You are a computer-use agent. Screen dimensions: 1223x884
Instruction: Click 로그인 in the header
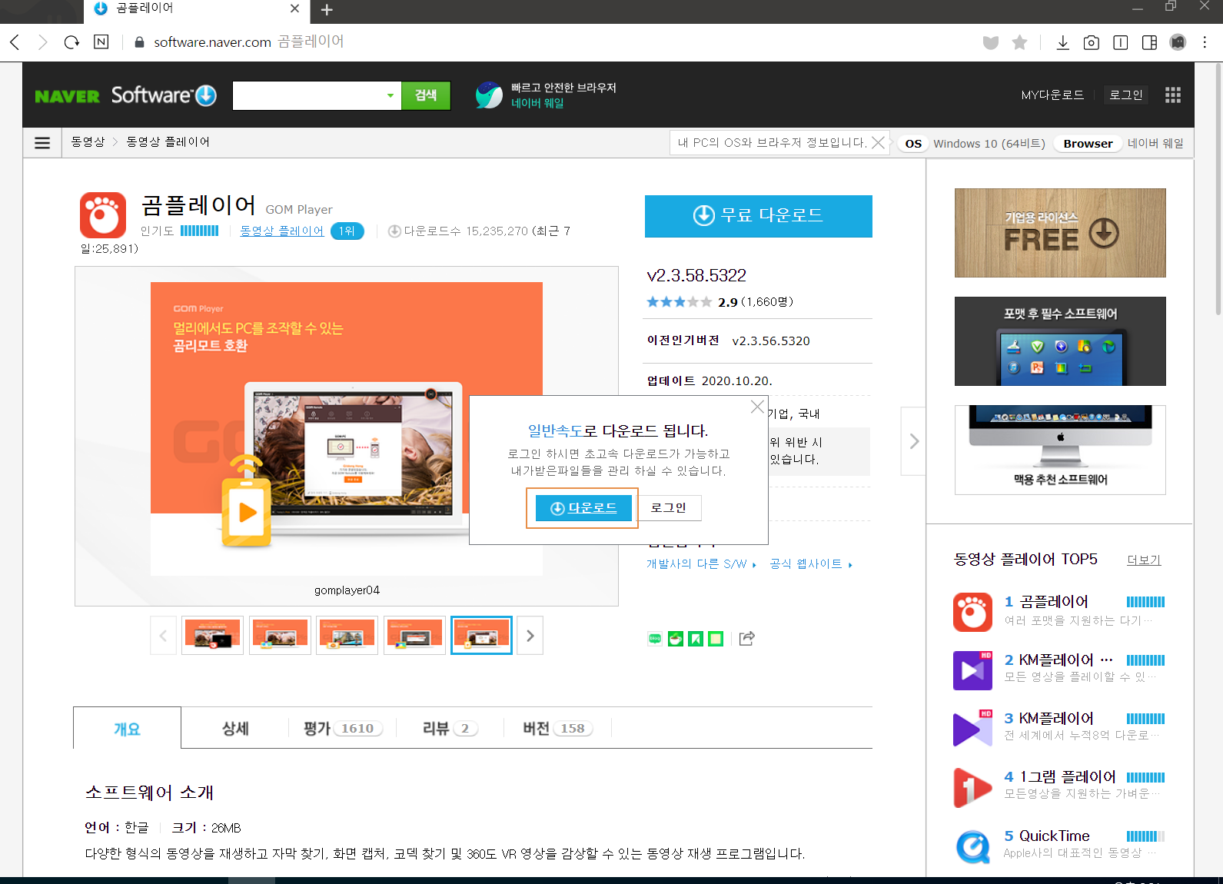1126,95
